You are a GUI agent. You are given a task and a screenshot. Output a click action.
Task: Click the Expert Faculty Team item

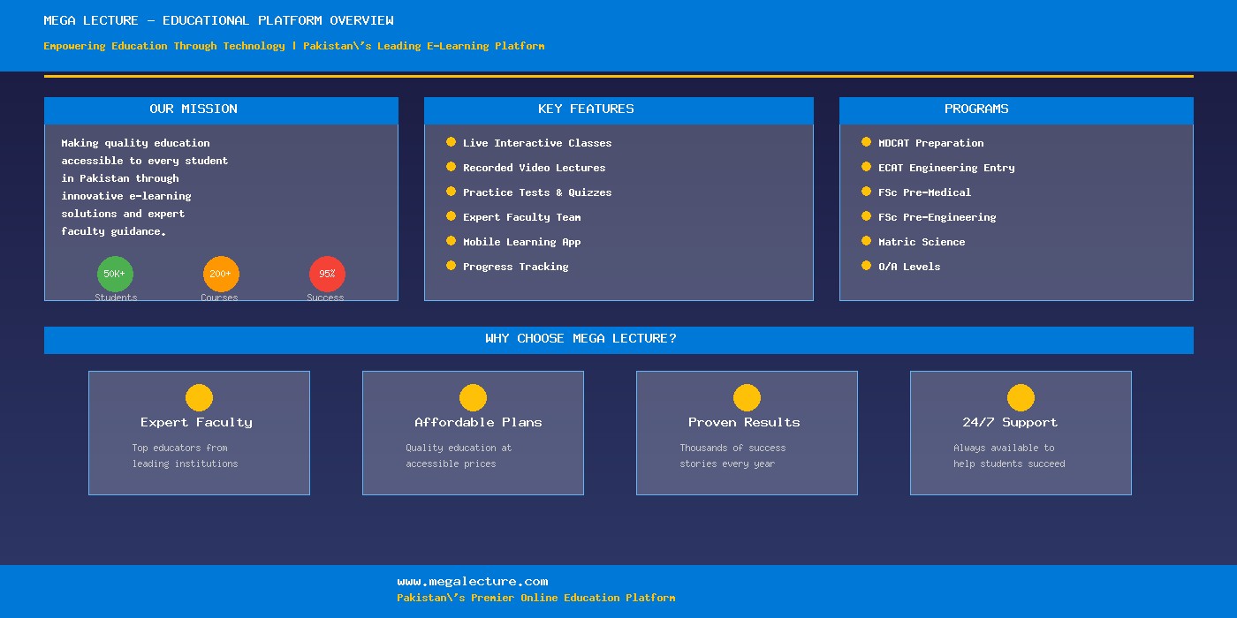521,217
